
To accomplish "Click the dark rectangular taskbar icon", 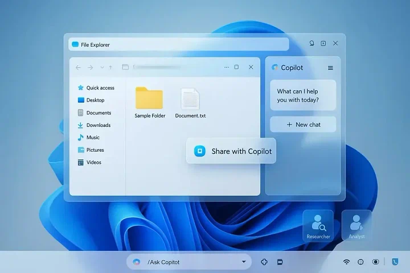I will pos(280,262).
